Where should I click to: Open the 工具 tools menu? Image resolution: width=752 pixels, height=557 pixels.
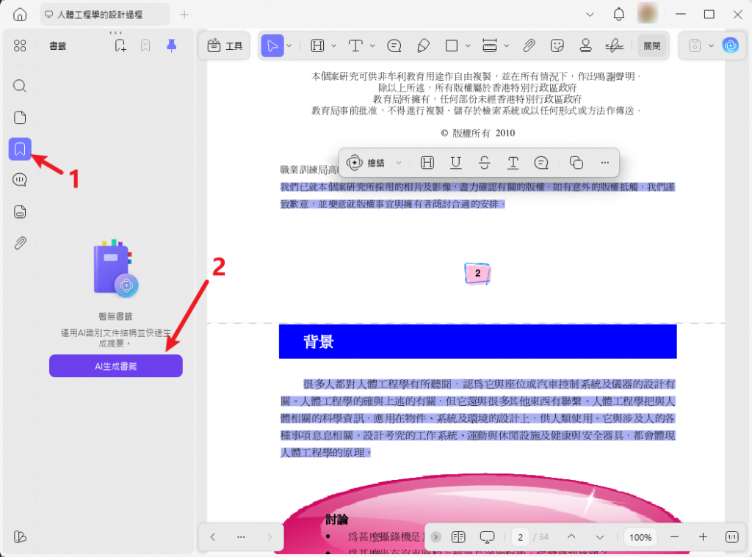[224, 45]
